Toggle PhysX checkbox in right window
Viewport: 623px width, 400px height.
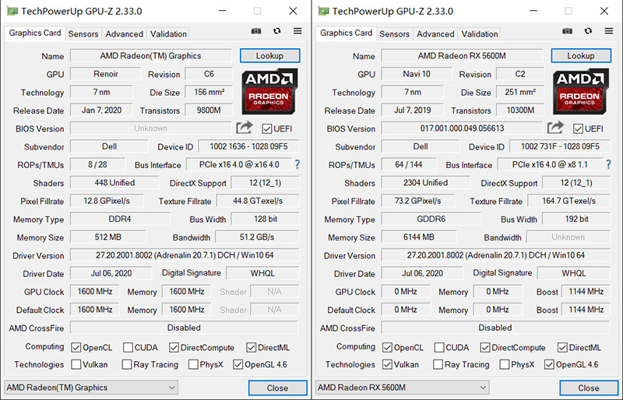tap(505, 364)
